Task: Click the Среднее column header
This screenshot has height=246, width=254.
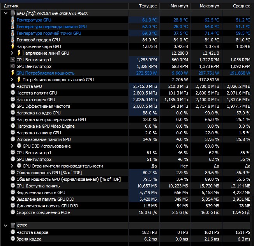Action: coord(241,6)
